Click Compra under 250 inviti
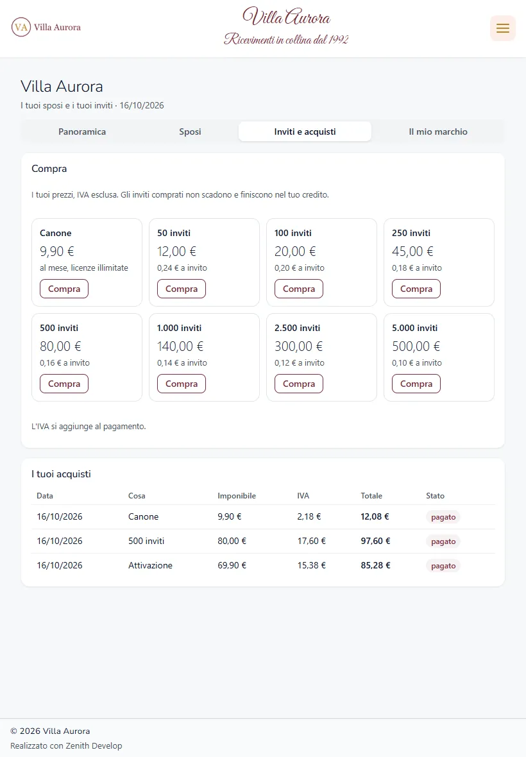Viewport: 526px width, 757px height. pos(416,289)
